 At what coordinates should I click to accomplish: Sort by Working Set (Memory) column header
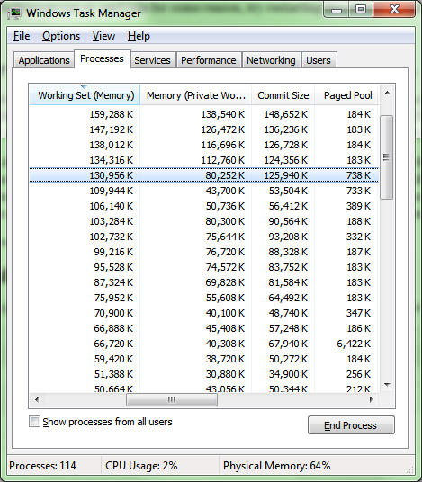click(85, 95)
